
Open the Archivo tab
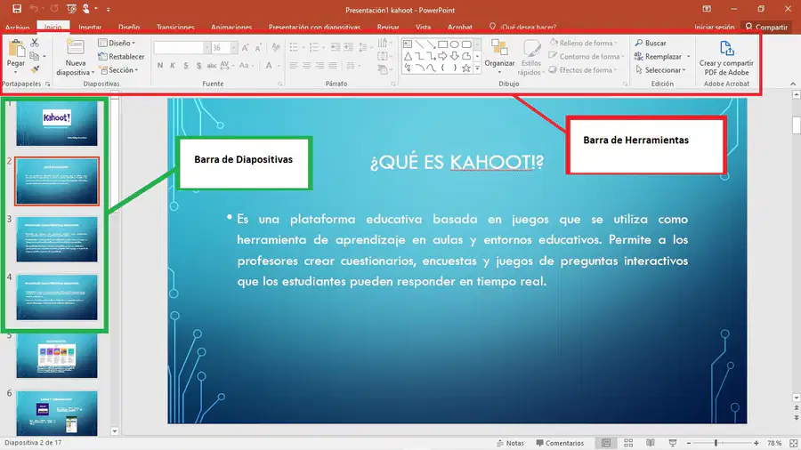(18, 27)
